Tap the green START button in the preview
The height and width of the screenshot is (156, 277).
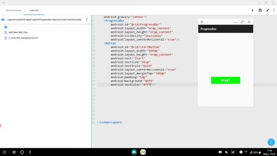(225, 80)
